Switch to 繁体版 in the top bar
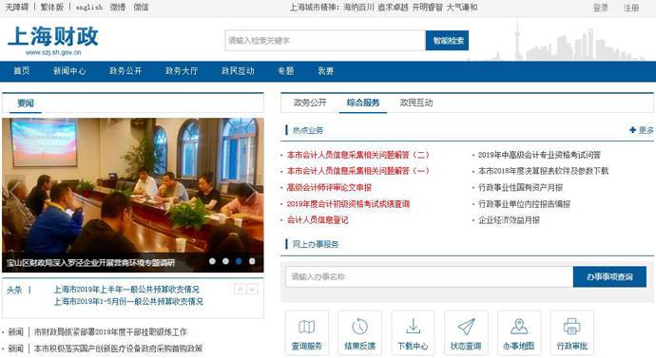656x358 pixels. tap(52, 7)
